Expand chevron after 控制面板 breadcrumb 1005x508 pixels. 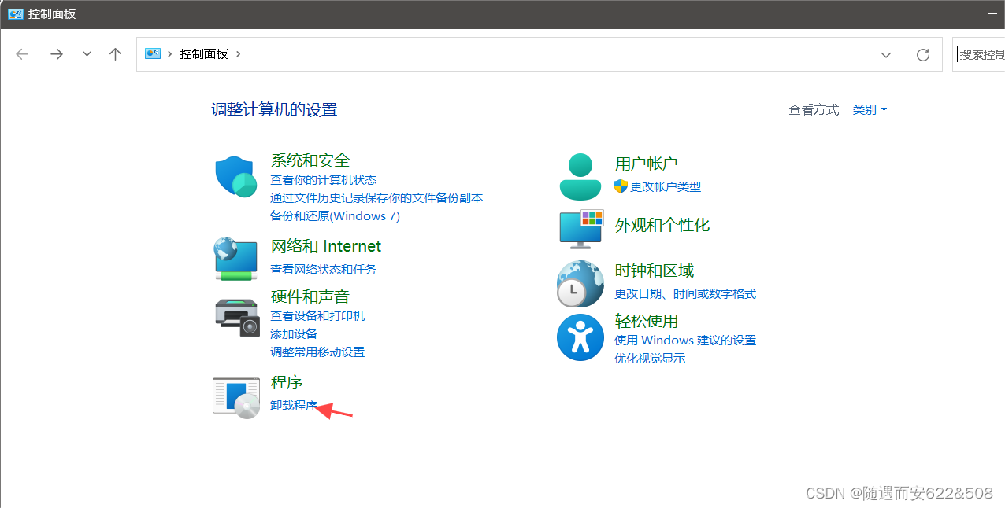tap(239, 54)
